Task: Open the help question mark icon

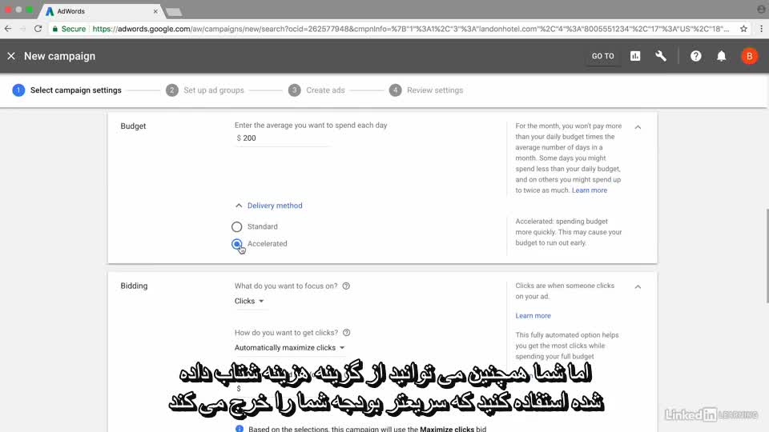Action: point(695,56)
